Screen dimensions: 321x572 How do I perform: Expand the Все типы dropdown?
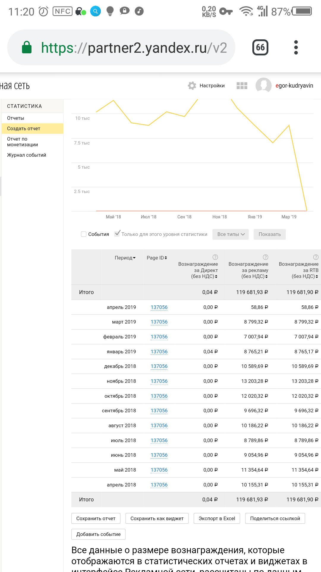230,234
